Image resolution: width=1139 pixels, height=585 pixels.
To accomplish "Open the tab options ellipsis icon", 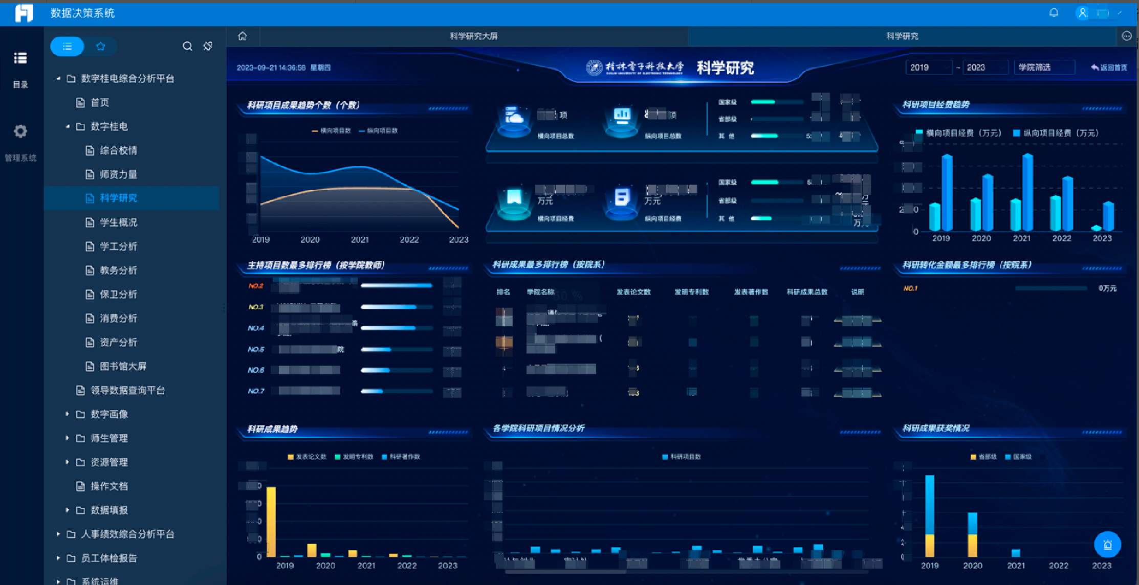I will [1126, 36].
